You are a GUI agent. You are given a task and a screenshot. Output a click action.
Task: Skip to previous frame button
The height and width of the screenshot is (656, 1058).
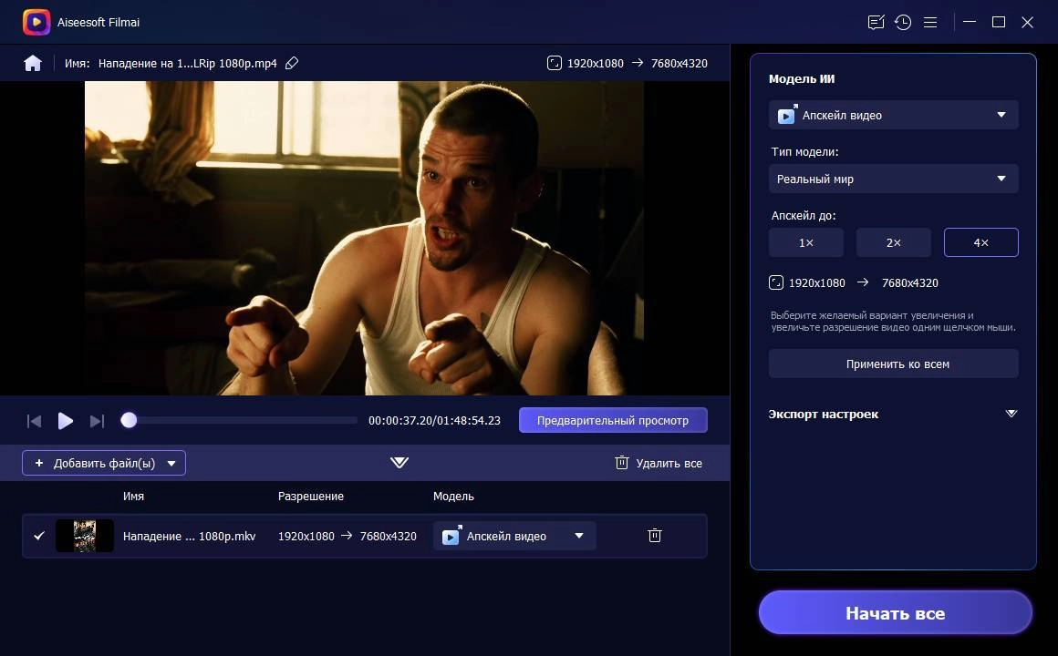tap(34, 421)
